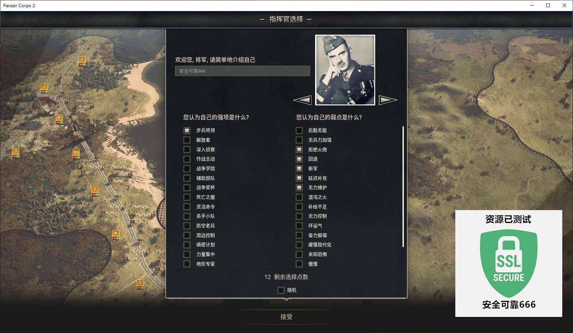The image size is (573, 333).
Task: Expand the panel's bottom chevron arrow
Action: pos(286,299)
